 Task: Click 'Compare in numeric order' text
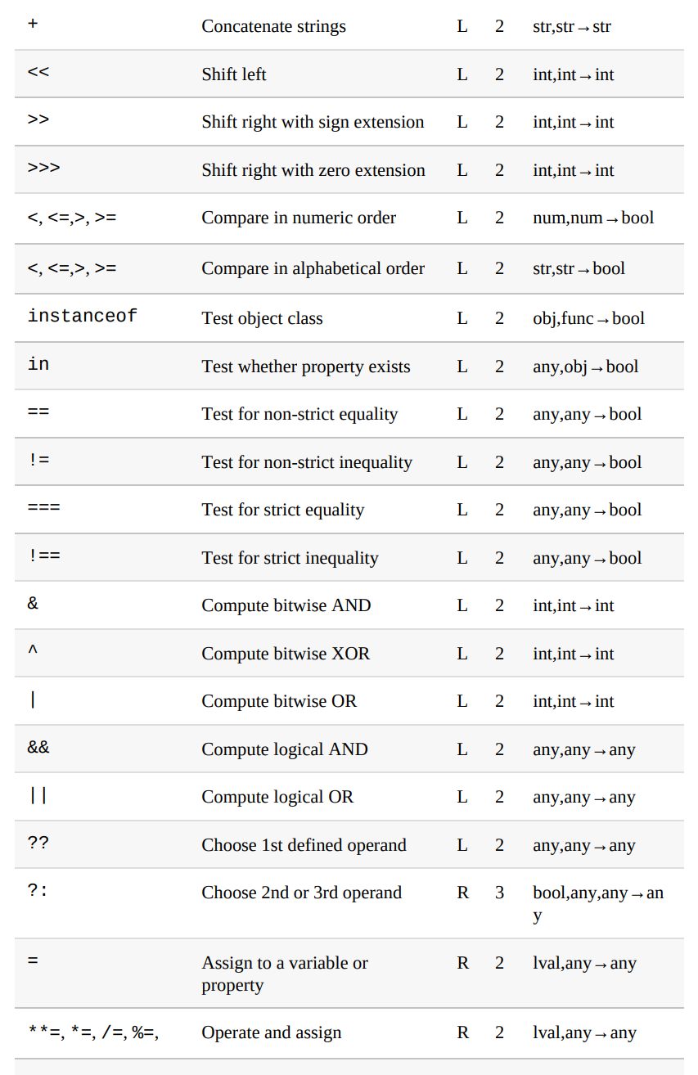299,218
